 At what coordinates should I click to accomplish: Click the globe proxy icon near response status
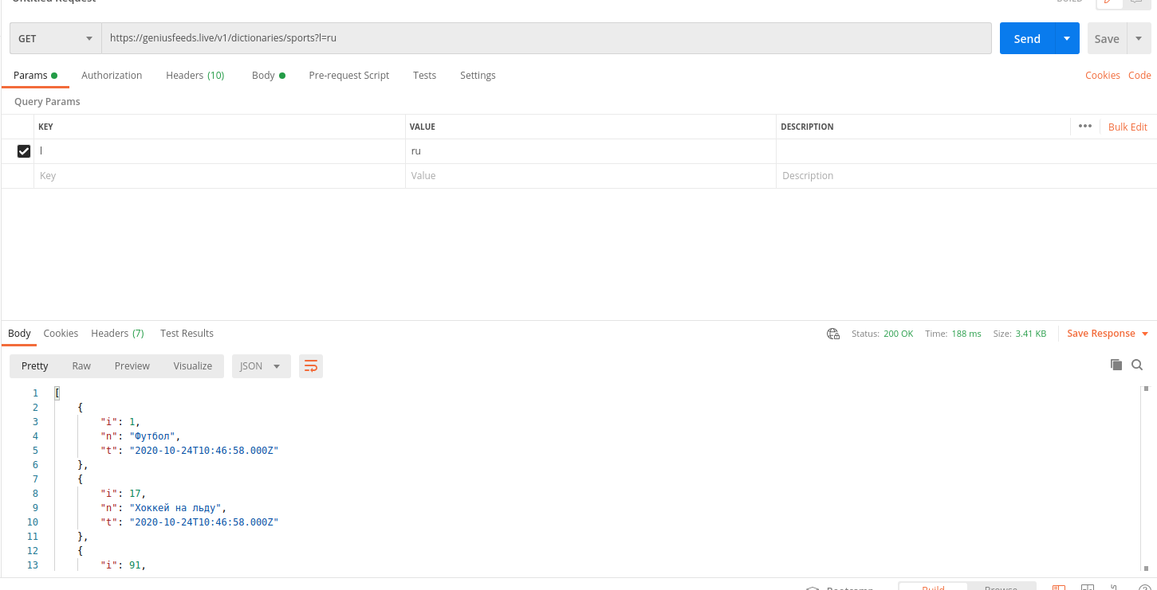832,334
